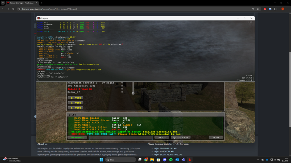The width and height of the screenshot is (291, 163).
Task: Open Microsoft Teams from the taskbar
Action: click(x=183, y=160)
